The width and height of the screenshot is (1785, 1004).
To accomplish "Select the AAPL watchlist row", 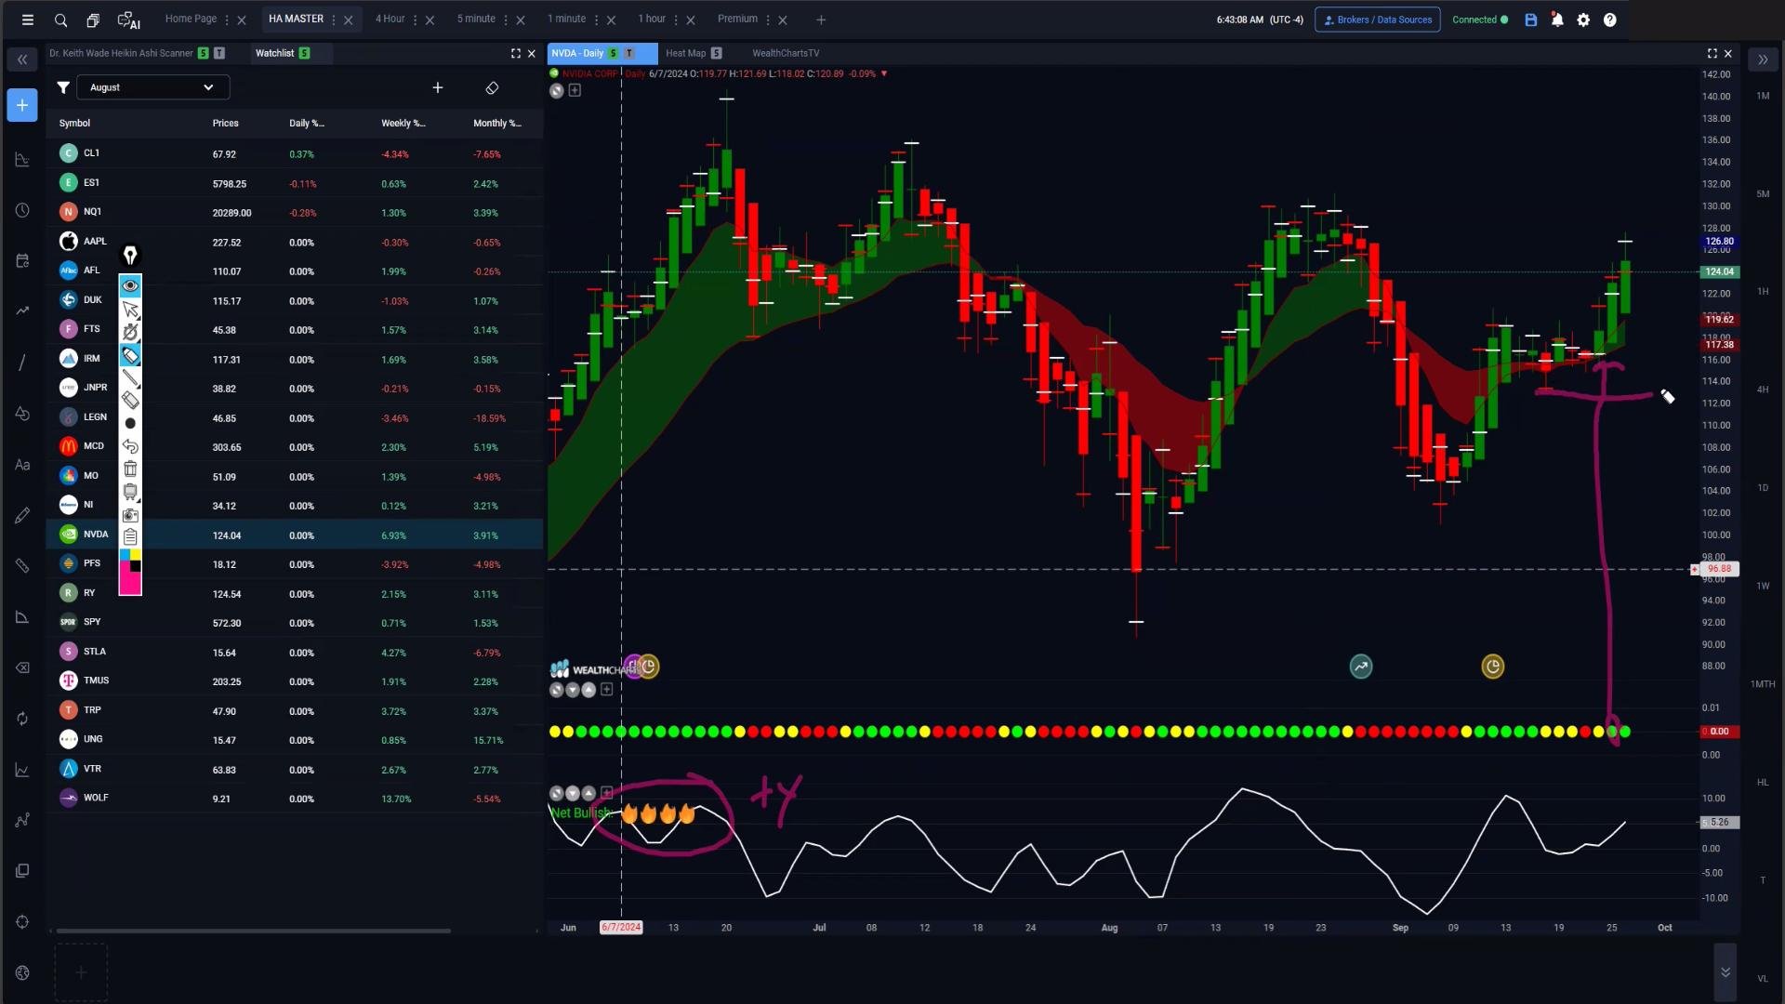I will coord(295,242).
